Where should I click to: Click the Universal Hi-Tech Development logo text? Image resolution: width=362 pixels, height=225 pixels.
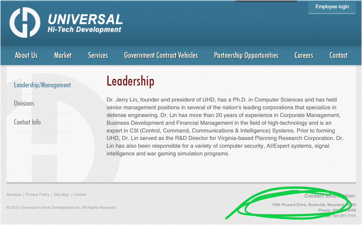(85, 23)
